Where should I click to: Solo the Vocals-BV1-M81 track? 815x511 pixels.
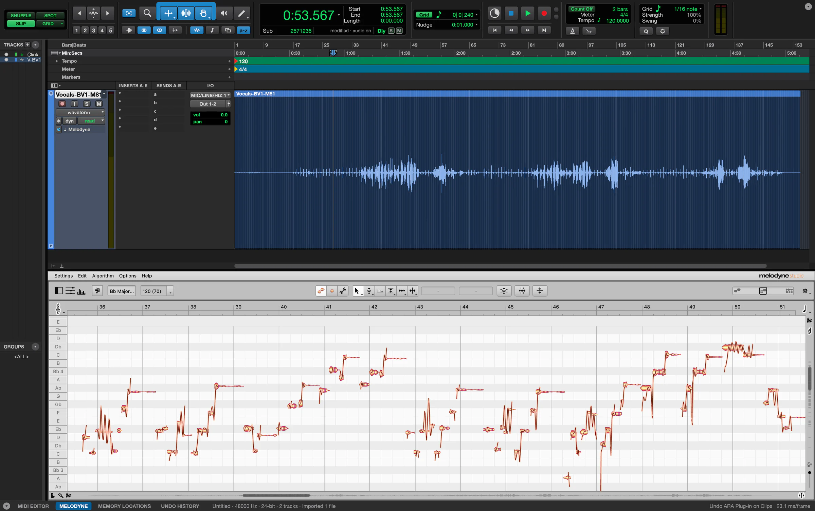[x=87, y=104]
